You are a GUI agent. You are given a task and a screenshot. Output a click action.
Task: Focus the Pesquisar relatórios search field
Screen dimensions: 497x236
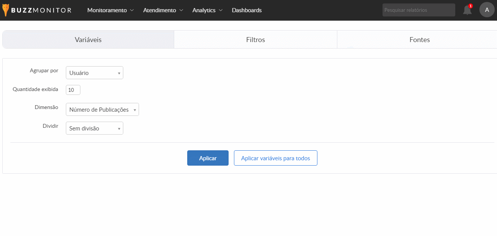click(x=419, y=10)
